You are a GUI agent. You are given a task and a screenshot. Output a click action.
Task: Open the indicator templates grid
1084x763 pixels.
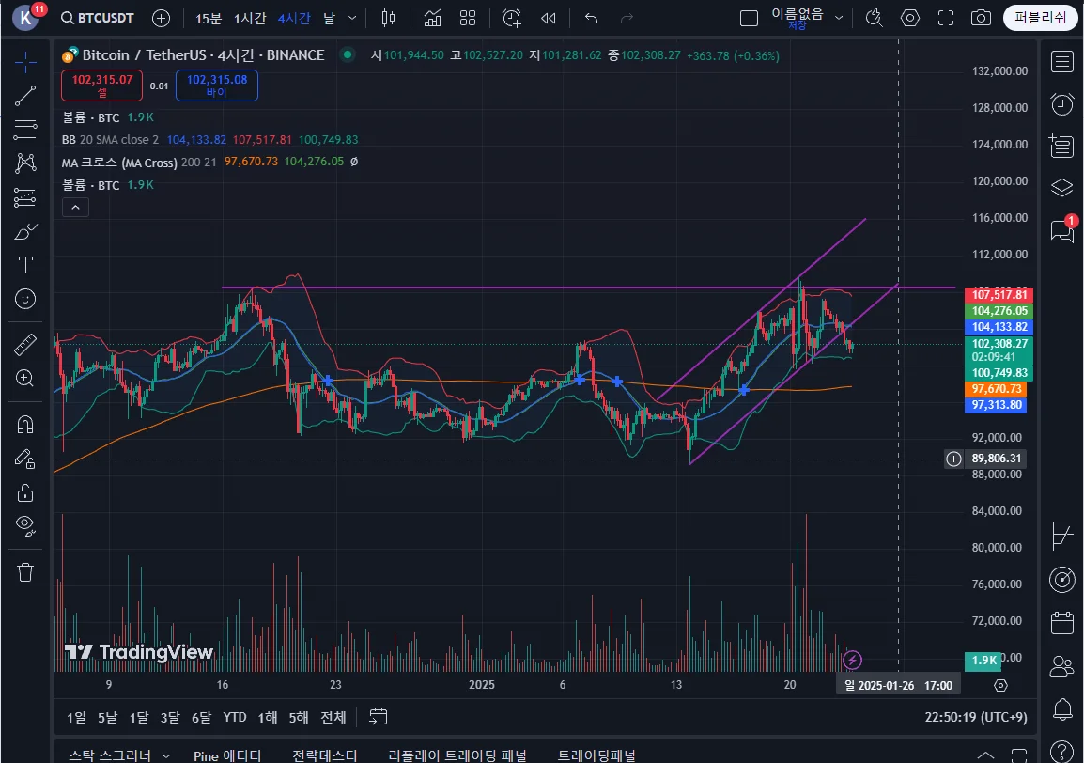[x=468, y=18]
